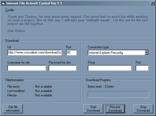Click the proxy Port input field
Image resolution: width=156 pixels, height=116 pixels.
click(142, 68)
